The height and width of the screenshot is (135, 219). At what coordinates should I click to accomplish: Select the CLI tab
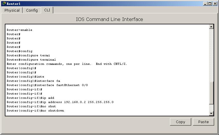pos(47,10)
